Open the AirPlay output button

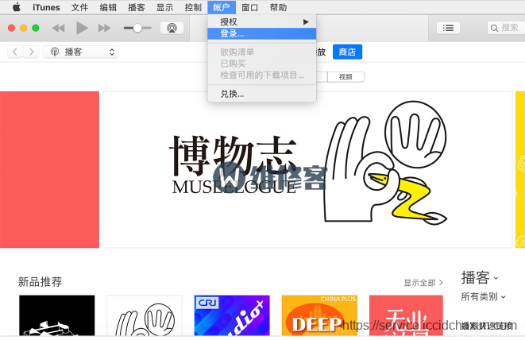tap(172, 28)
